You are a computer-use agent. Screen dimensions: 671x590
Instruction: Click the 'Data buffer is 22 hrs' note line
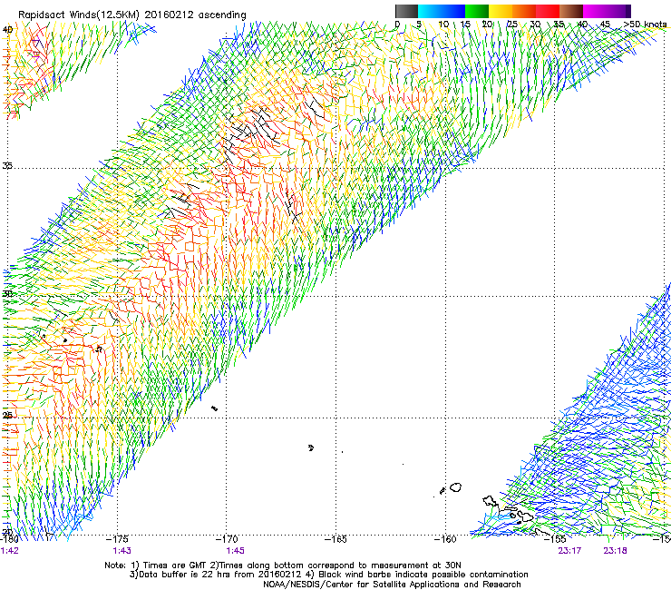coord(328,575)
